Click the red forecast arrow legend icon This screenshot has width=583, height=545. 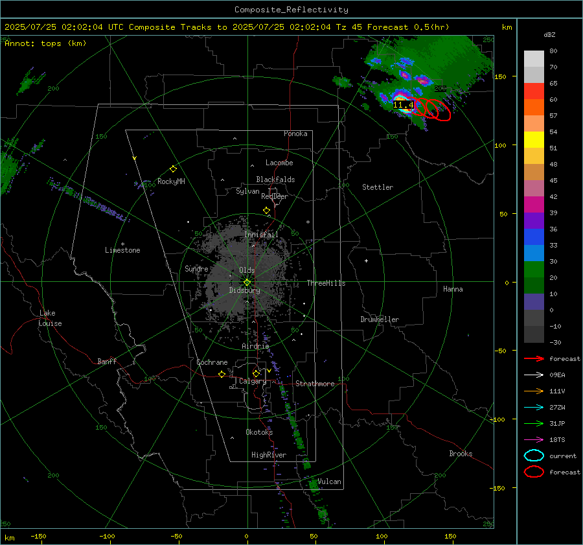[534, 358]
